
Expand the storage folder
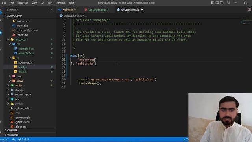[19, 90]
